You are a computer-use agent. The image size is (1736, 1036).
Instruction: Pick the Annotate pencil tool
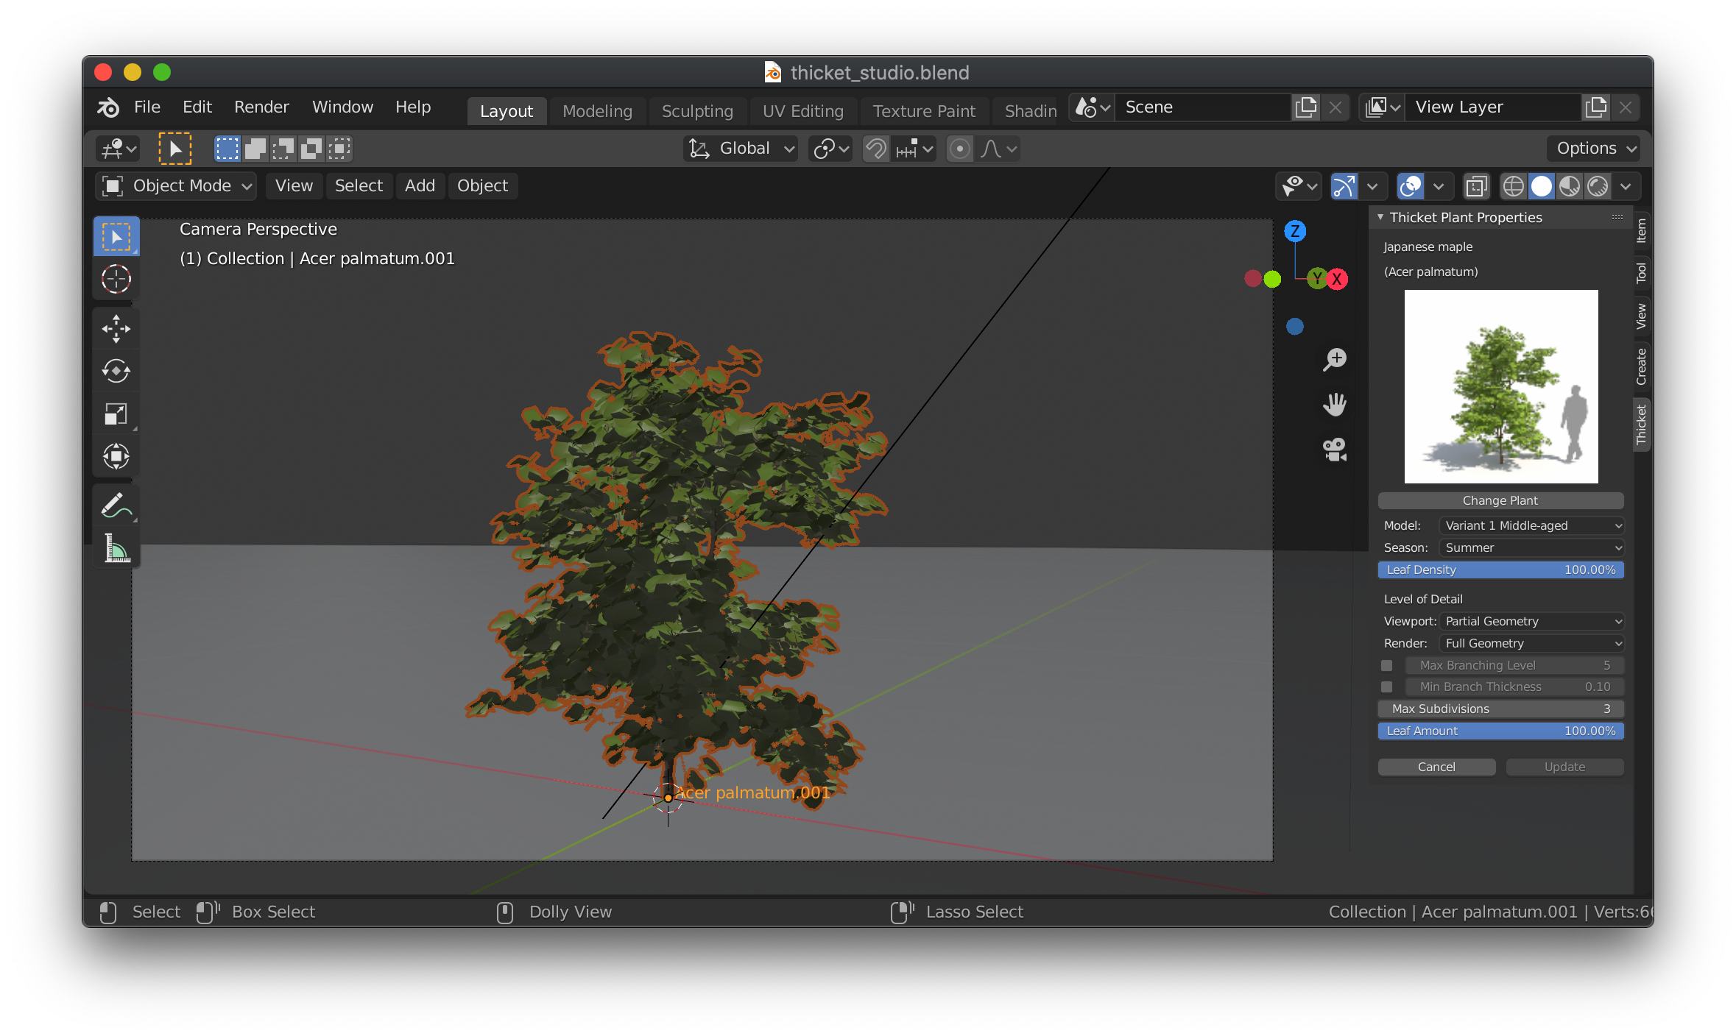coord(116,505)
